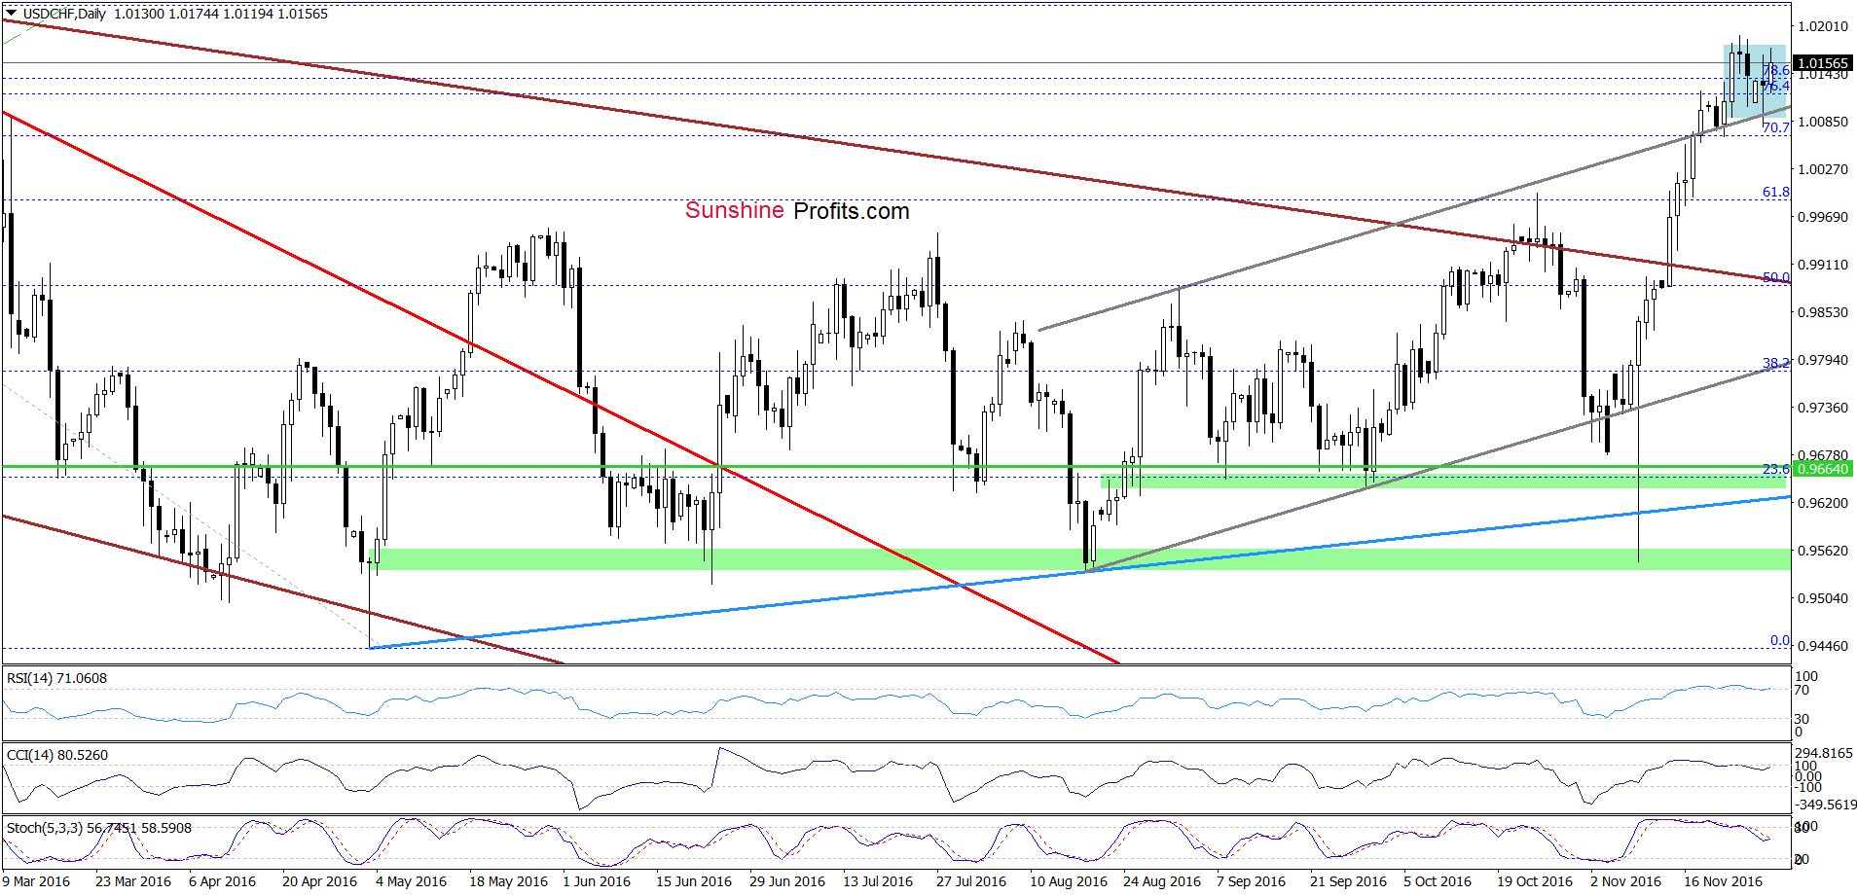Click the 0.97940 price axis label
This screenshot has height=895, width=1857.
coord(1822,360)
